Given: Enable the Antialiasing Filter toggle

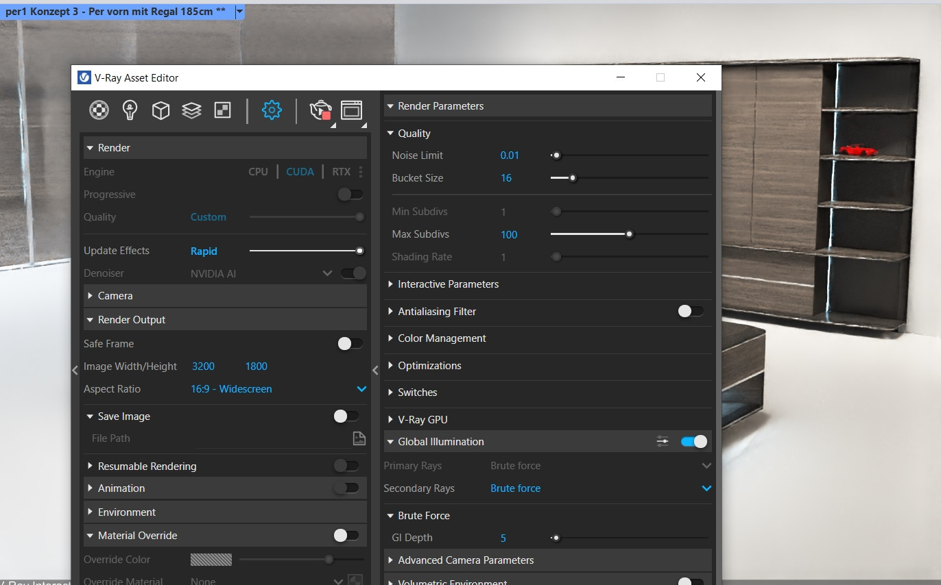Looking at the screenshot, I should [691, 311].
